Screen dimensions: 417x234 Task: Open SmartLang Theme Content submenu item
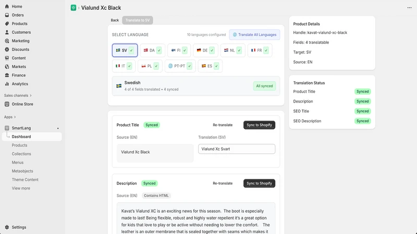click(25, 179)
